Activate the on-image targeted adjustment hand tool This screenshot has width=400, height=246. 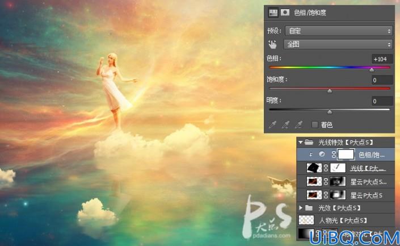(x=272, y=45)
